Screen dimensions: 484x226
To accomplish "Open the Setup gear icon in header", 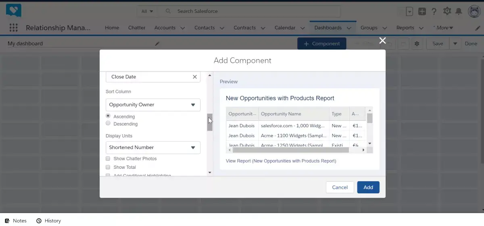I will (447, 11).
